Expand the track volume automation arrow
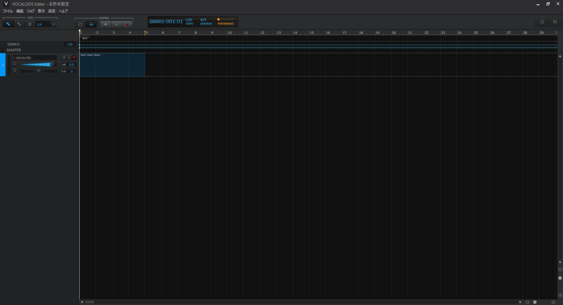This screenshot has width=563, height=305. pyautogui.click(x=15, y=65)
